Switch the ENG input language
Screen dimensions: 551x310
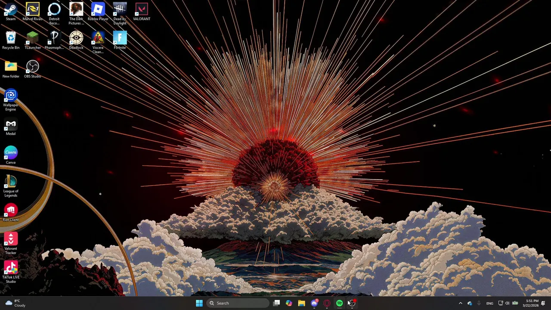(490, 303)
